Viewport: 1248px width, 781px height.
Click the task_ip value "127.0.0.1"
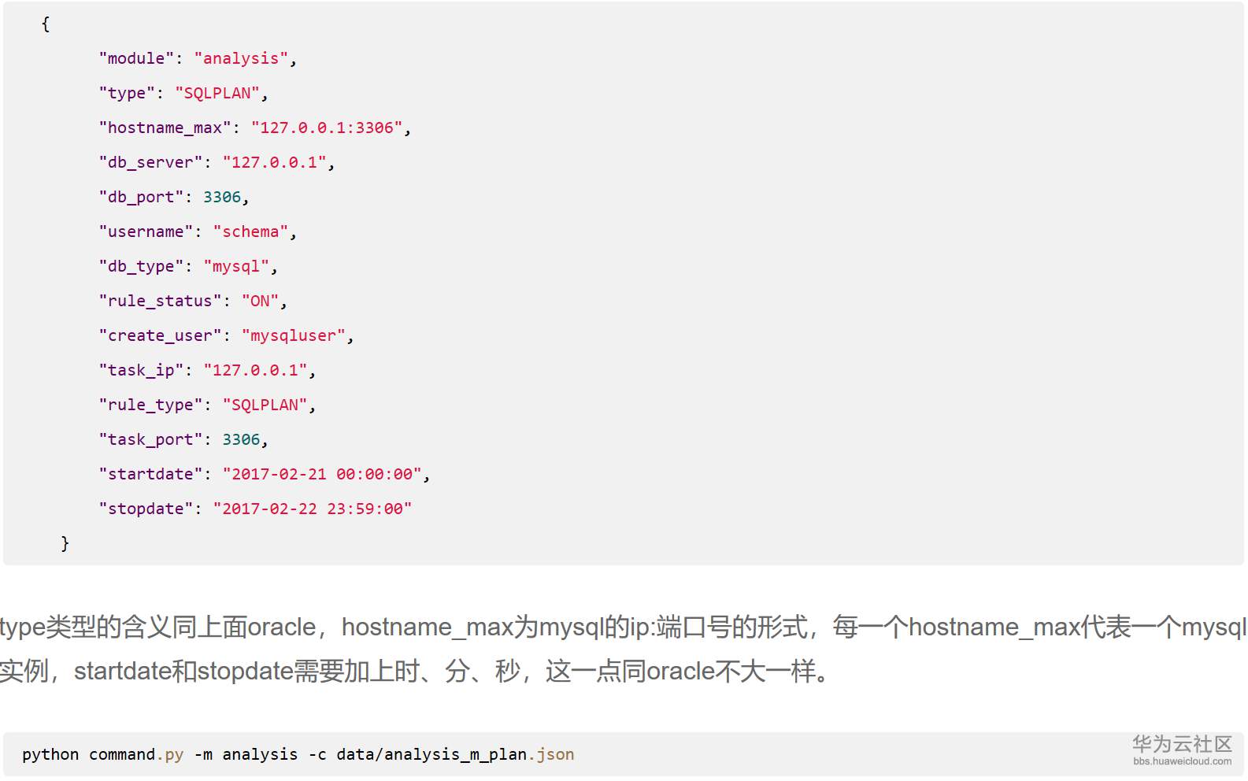coord(255,370)
